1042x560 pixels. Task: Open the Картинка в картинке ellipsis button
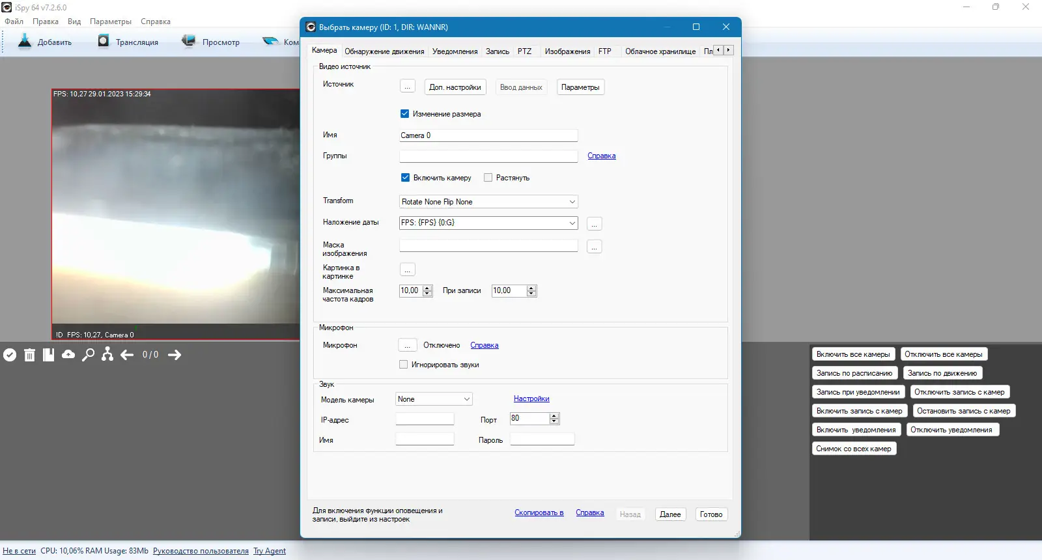[x=407, y=270]
